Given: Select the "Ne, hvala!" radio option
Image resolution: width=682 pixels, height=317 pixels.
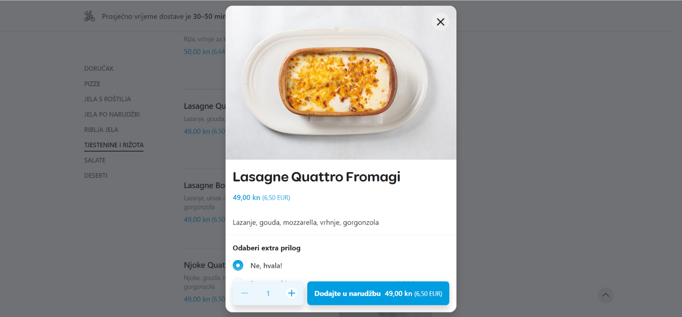Looking at the screenshot, I should tap(238, 265).
